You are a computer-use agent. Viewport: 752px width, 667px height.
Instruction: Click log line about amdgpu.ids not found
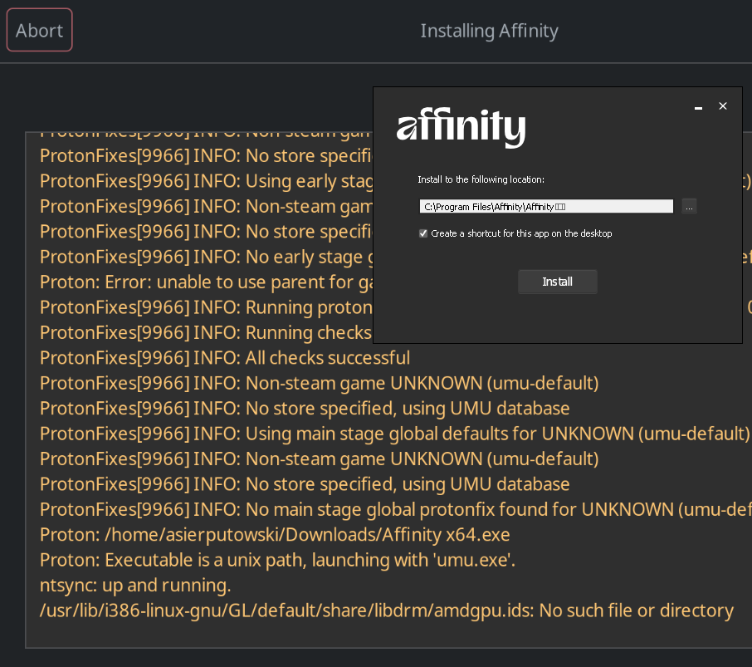387,611
